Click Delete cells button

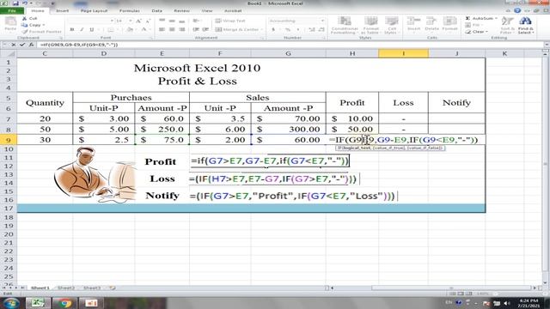[431, 24]
